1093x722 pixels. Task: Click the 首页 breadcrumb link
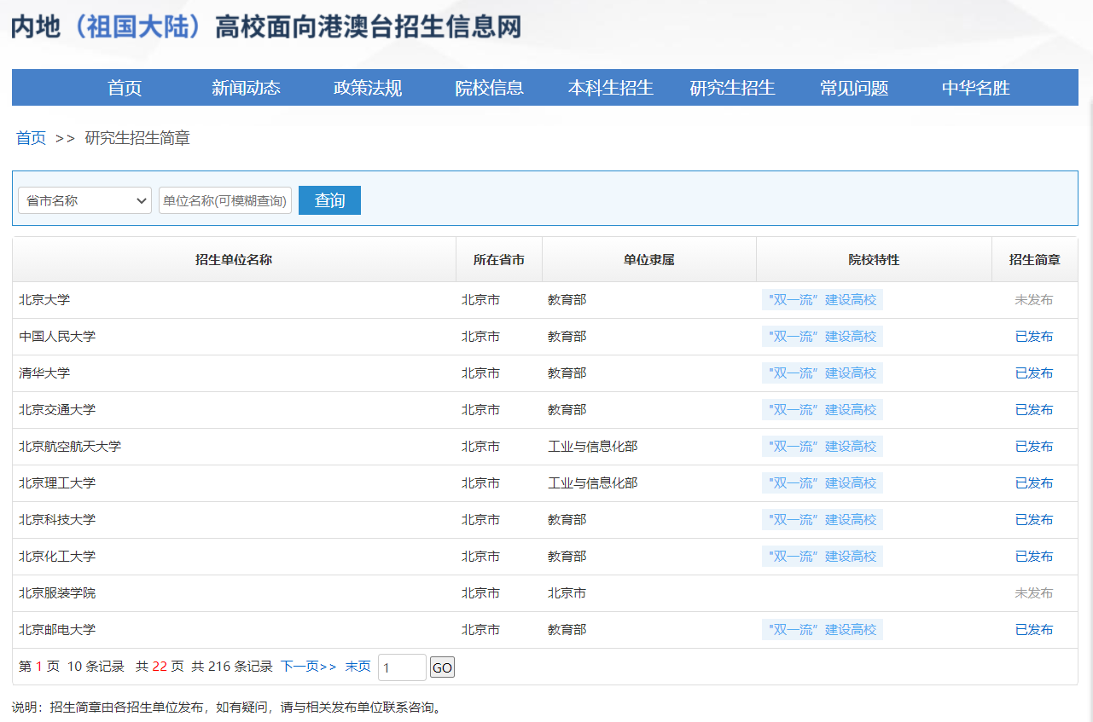[32, 138]
